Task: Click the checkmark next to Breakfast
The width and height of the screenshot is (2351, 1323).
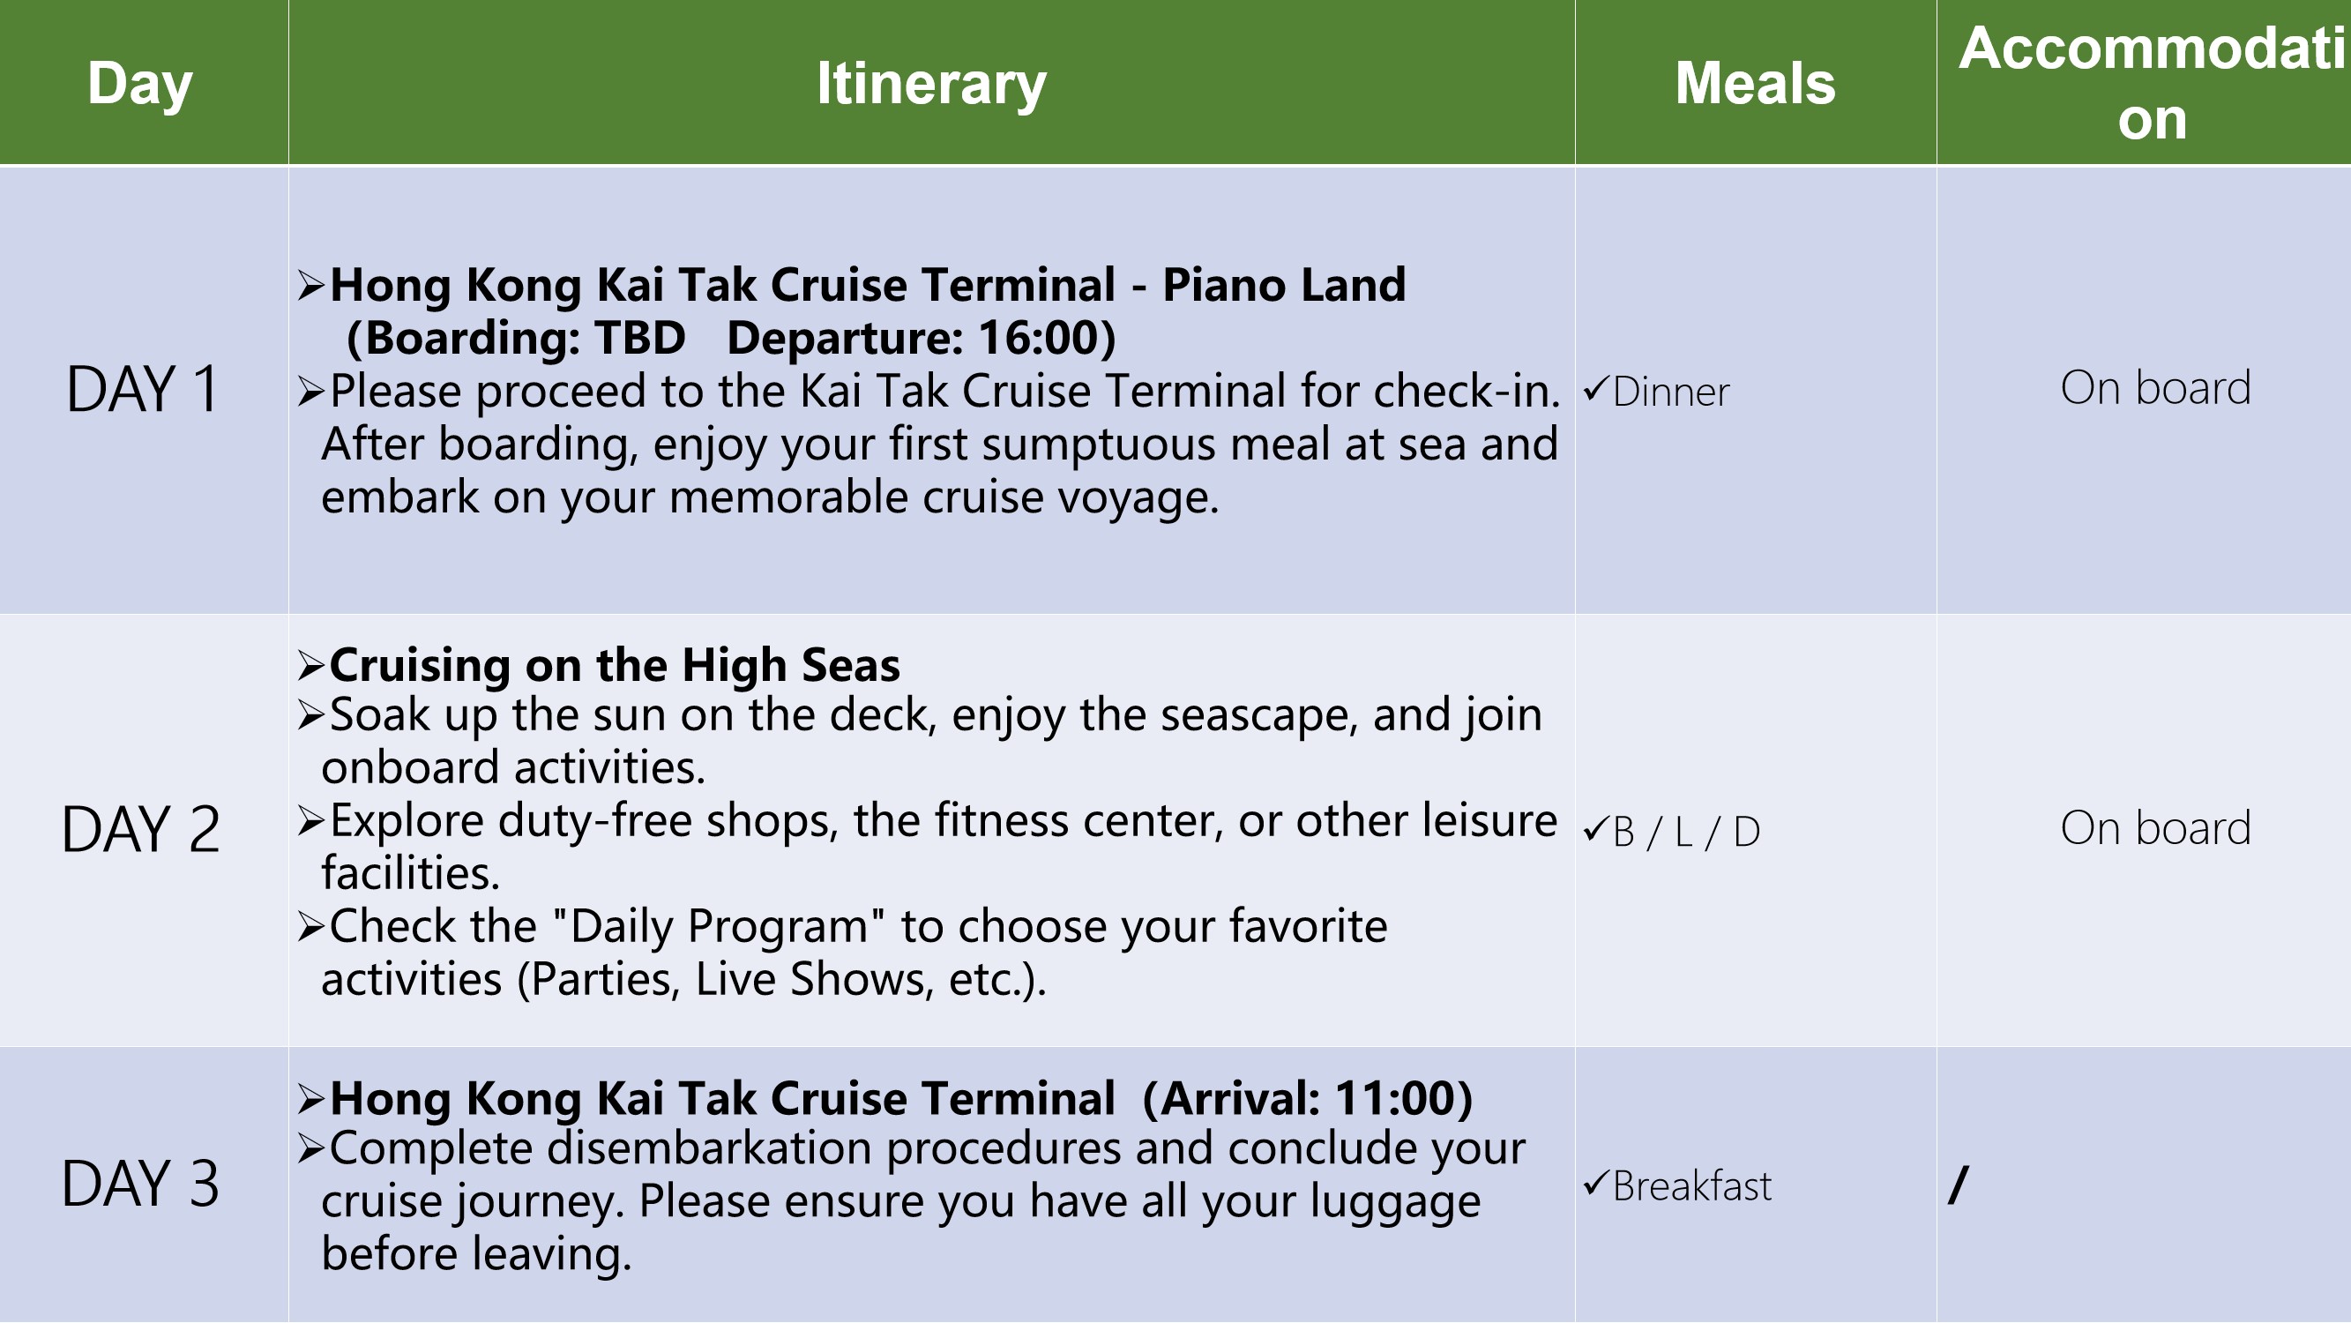Action: tap(1595, 1185)
